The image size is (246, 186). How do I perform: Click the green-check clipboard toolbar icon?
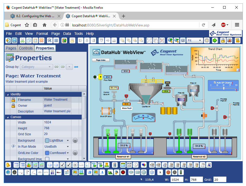pyautogui.click(x=64, y=41)
